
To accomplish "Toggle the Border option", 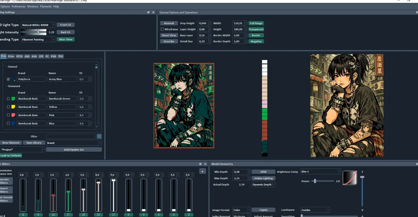I will tap(256, 35).
